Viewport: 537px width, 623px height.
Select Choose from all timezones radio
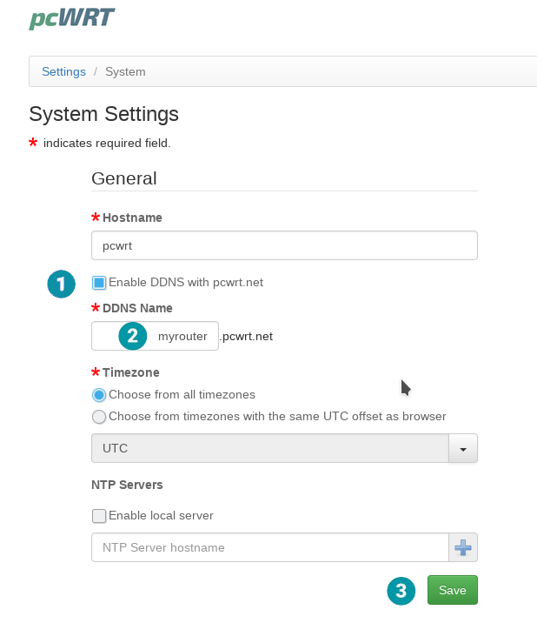click(99, 395)
